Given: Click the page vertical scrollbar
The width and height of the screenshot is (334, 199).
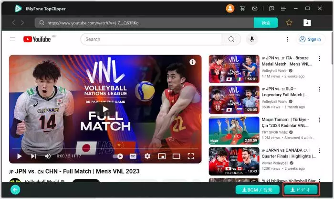Looking at the screenshot, I should click(x=332, y=48).
